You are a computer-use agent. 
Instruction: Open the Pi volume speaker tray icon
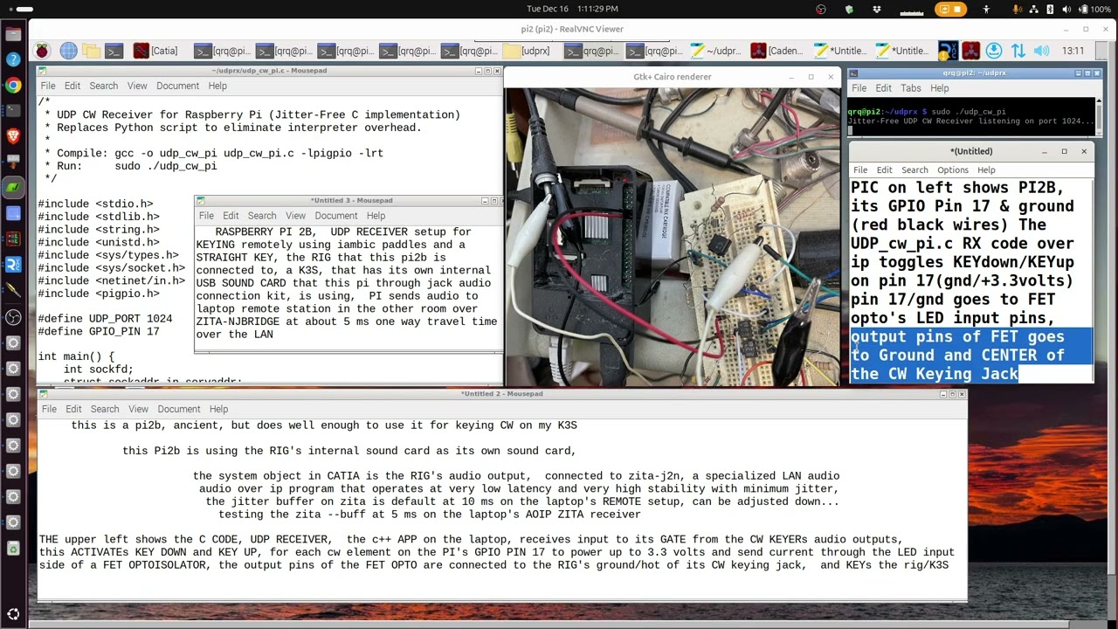tap(1041, 52)
